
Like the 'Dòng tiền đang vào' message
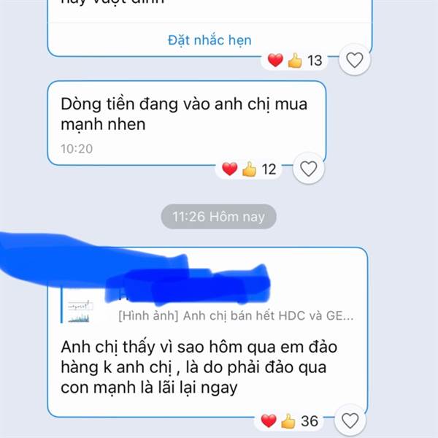(x=308, y=169)
